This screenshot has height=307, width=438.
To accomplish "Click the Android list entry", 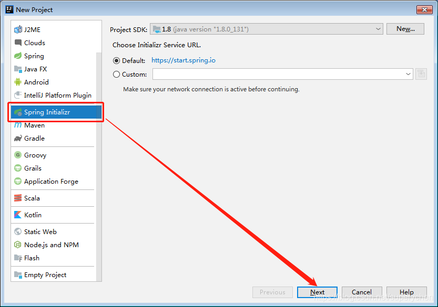I will [54, 82].
